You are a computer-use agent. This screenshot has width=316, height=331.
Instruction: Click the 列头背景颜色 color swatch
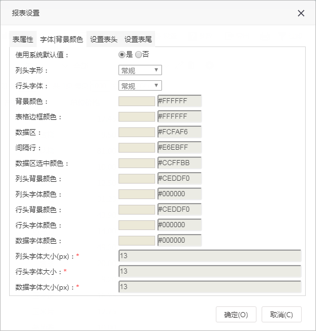[x=137, y=178]
